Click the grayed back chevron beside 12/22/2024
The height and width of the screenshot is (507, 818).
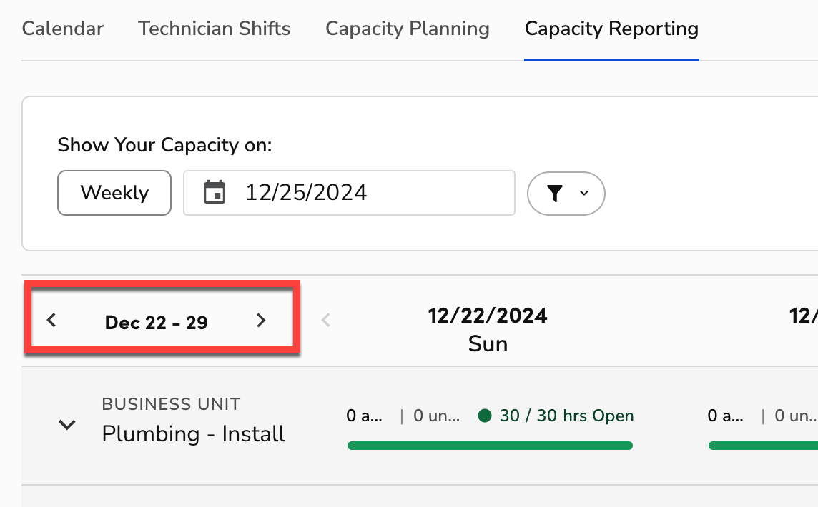click(x=326, y=320)
